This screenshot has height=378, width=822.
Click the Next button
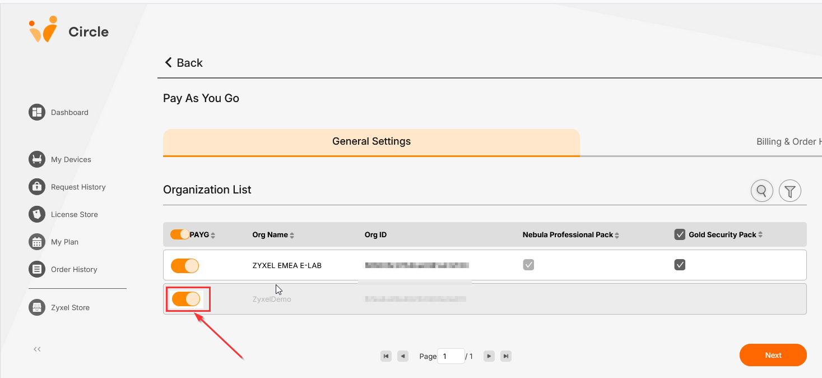(773, 355)
